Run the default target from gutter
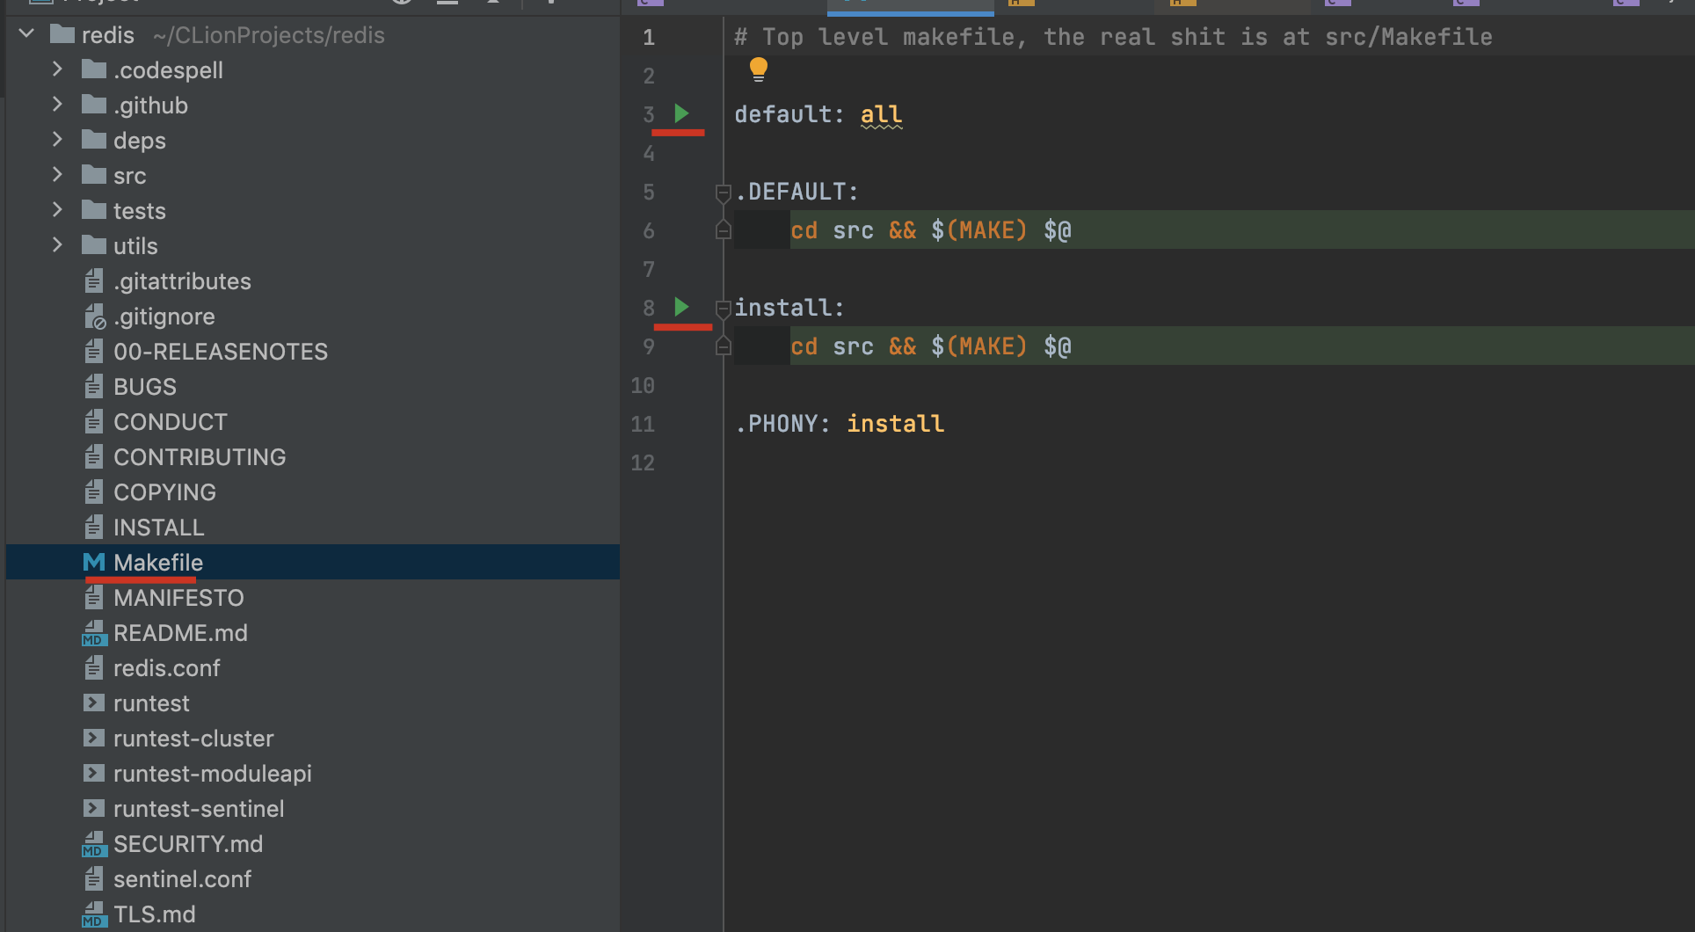The height and width of the screenshot is (932, 1695). 681,113
